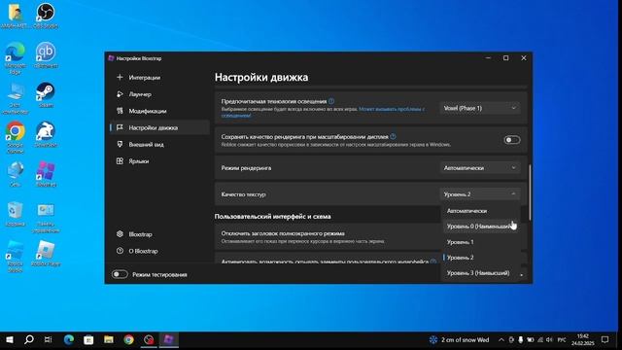Open the network tray icon
Screen dimensions: 622x350
pos(540,339)
